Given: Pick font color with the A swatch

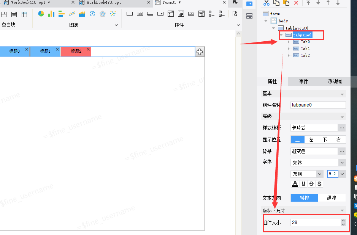Looking at the screenshot, I should [295, 184].
